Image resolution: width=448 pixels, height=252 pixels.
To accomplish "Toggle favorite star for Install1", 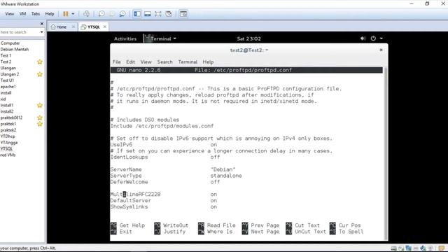I will coord(40,105).
